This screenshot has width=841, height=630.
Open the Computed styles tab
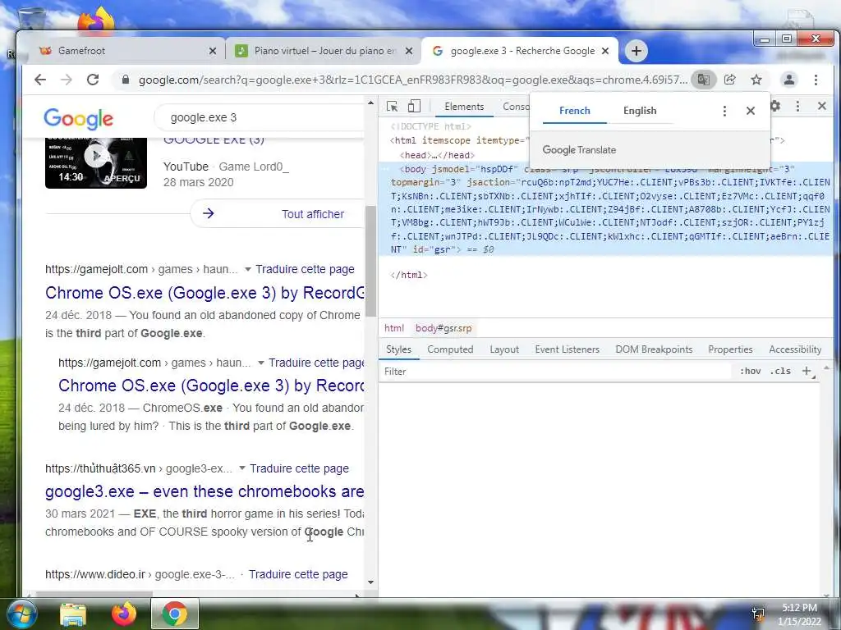(450, 349)
